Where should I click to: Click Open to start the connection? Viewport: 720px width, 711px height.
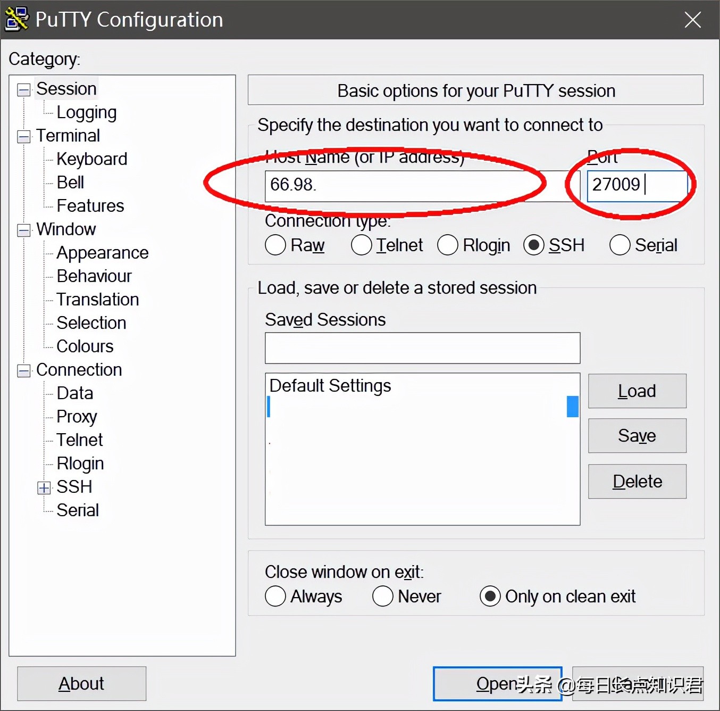[x=498, y=684]
